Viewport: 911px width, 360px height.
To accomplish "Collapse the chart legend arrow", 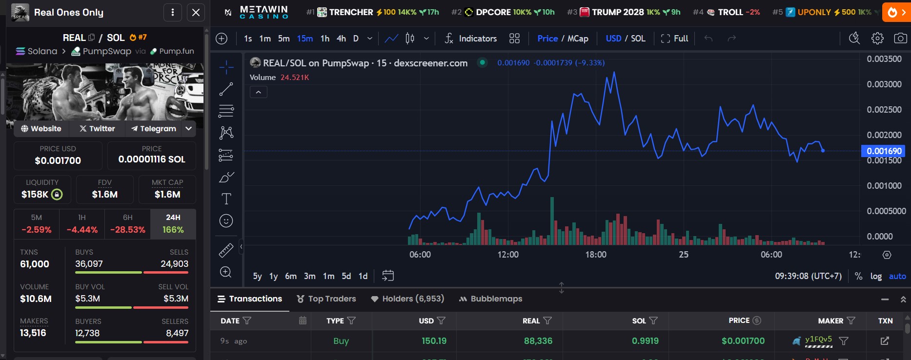I will click(x=258, y=92).
